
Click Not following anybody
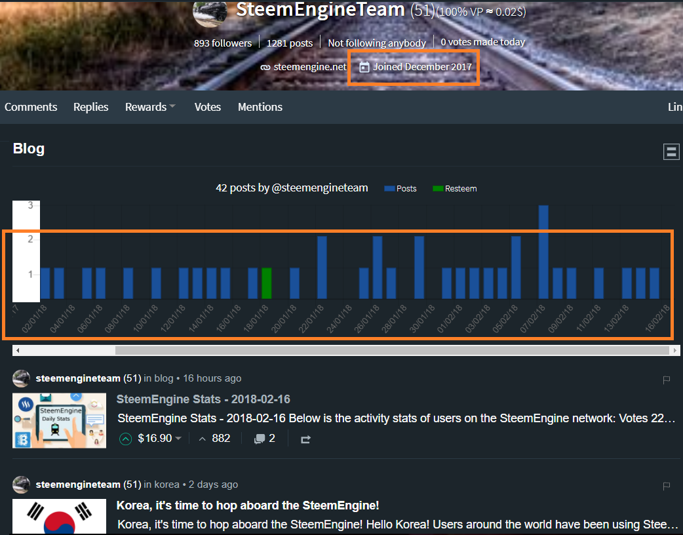click(377, 43)
